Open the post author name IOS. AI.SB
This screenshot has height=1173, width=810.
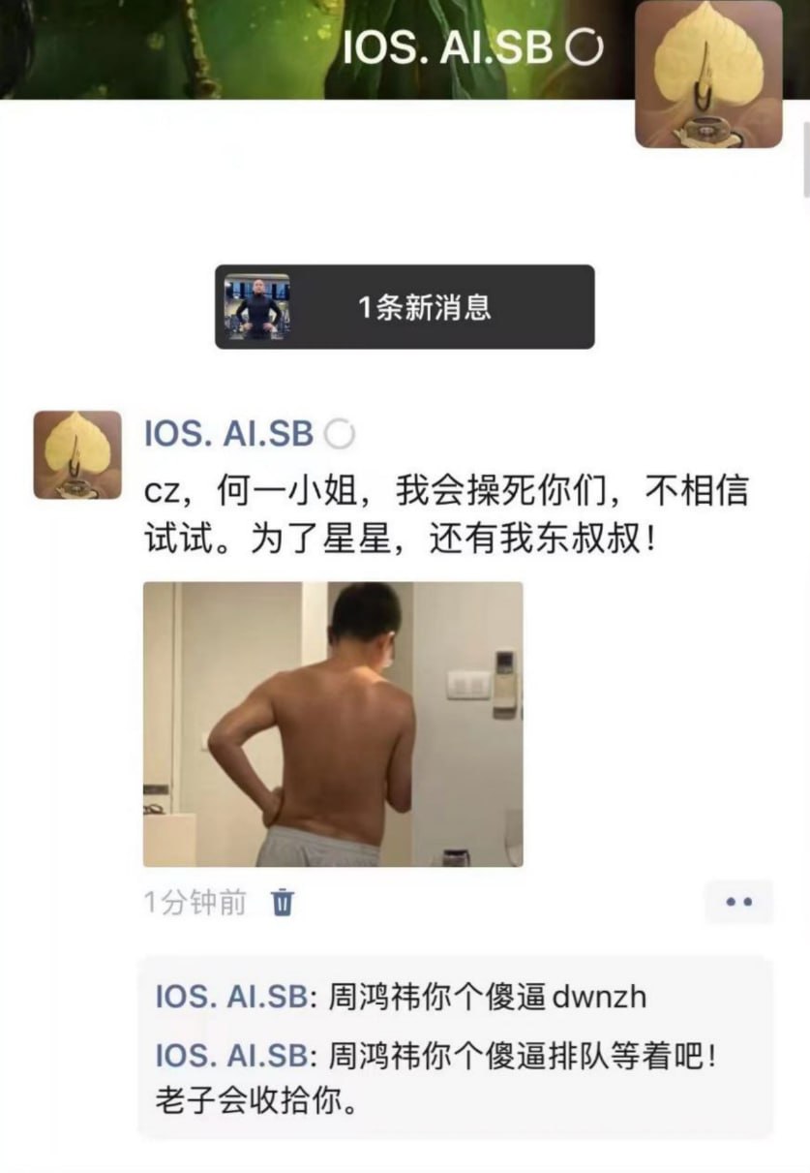click(229, 434)
